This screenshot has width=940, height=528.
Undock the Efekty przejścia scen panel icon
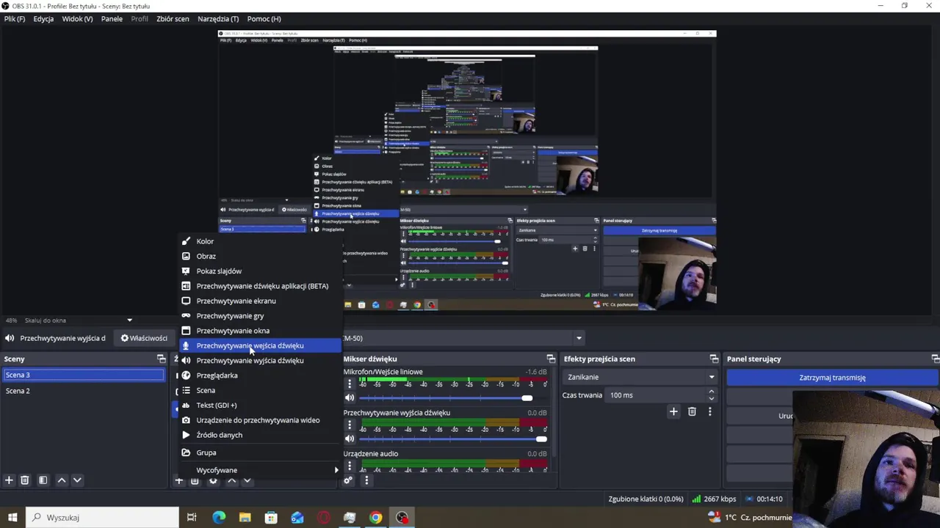click(714, 359)
